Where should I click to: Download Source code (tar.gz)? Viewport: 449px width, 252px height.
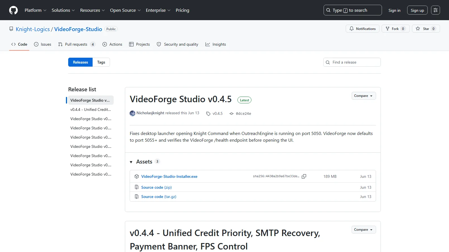pyautogui.click(x=159, y=197)
